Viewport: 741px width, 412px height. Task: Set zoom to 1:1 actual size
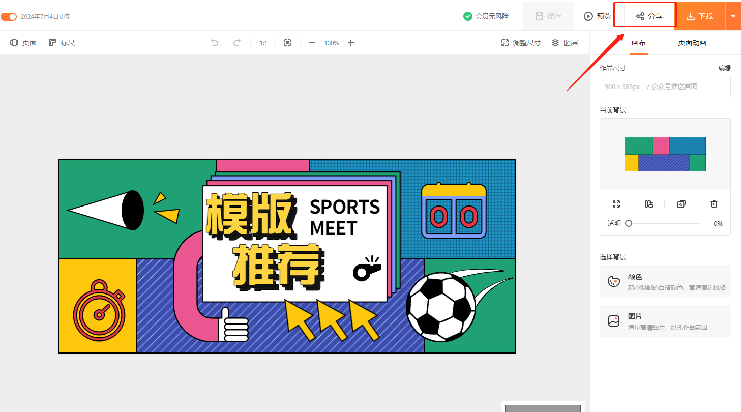pos(263,43)
